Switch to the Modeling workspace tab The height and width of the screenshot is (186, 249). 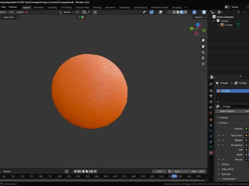tap(38, 7)
